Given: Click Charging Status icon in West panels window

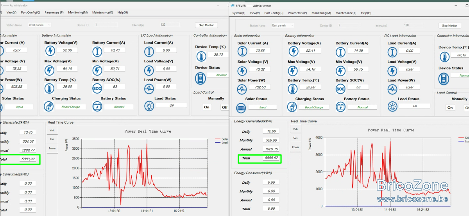Looking at the screenshot, I should tap(49, 106).
